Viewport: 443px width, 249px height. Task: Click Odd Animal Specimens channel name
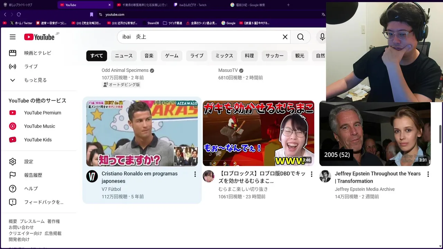pyautogui.click(x=125, y=70)
